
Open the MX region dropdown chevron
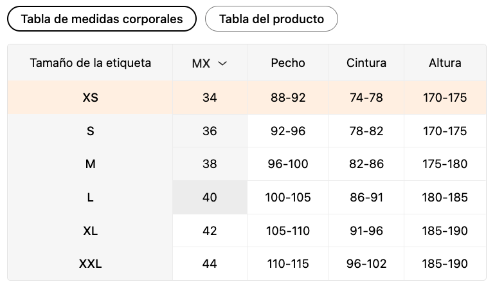(223, 63)
